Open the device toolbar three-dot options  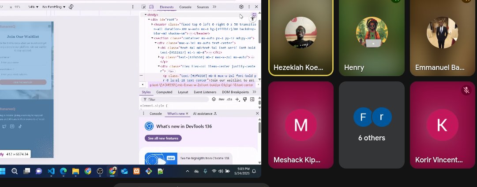click(133, 7)
